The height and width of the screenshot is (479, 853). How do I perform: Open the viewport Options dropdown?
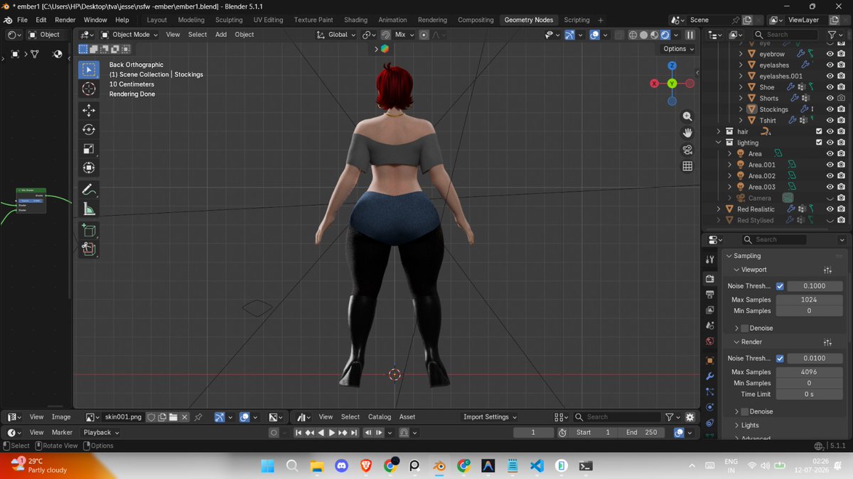(x=679, y=49)
